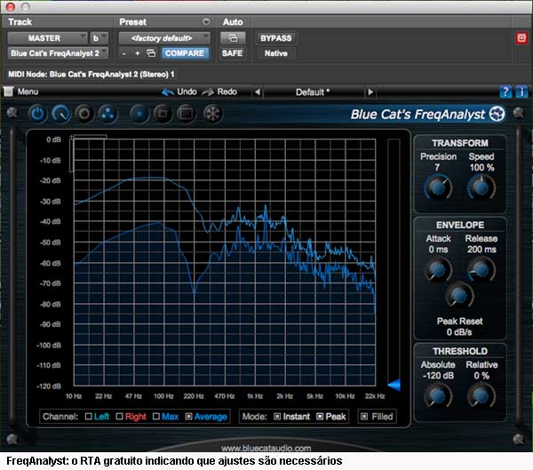Open the info icon
Screen dimensions: 533x470
(521, 92)
